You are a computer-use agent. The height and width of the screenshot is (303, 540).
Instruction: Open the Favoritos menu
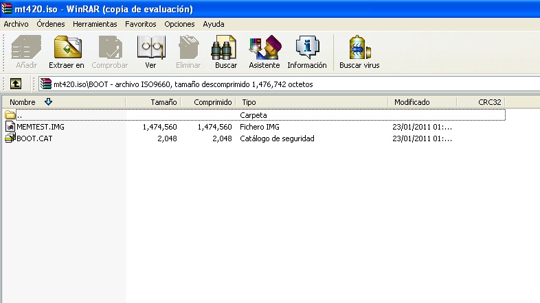[x=141, y=24]
